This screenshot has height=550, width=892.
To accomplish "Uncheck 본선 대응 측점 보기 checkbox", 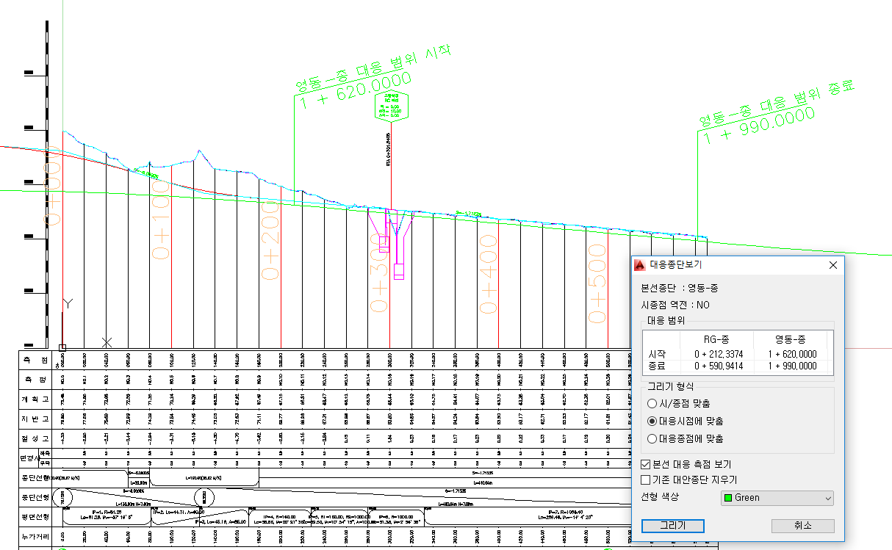I will pyautogui.click(x=646, y=464).
